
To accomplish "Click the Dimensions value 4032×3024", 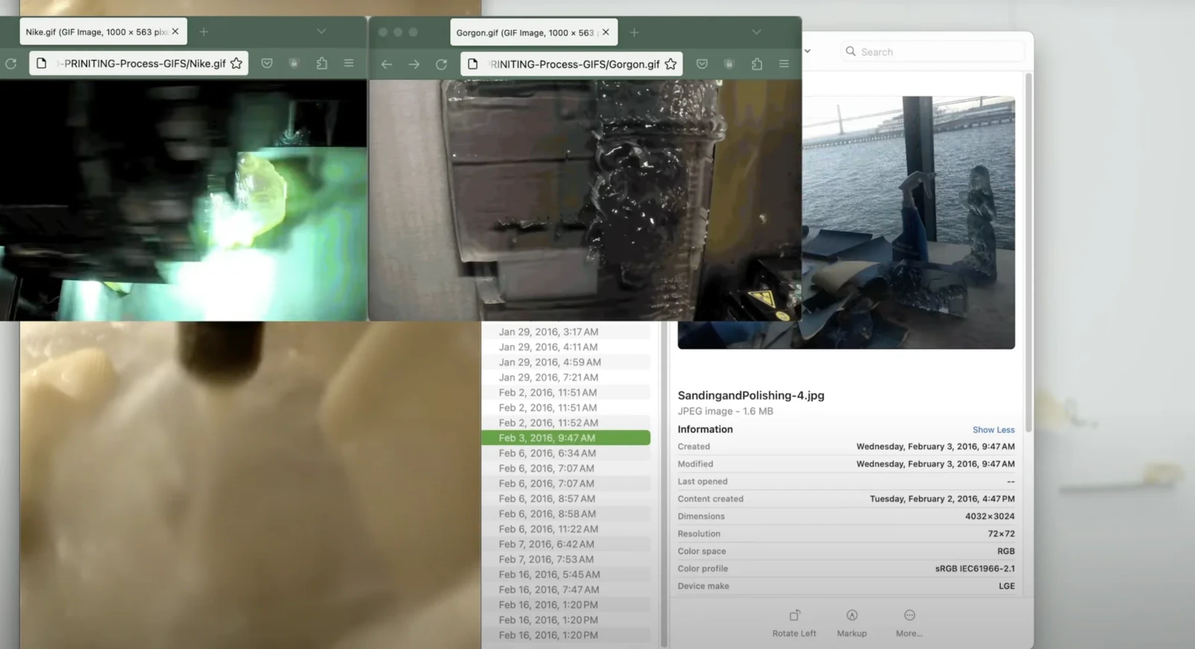I will pyautogui.click(x=990, y=516).
